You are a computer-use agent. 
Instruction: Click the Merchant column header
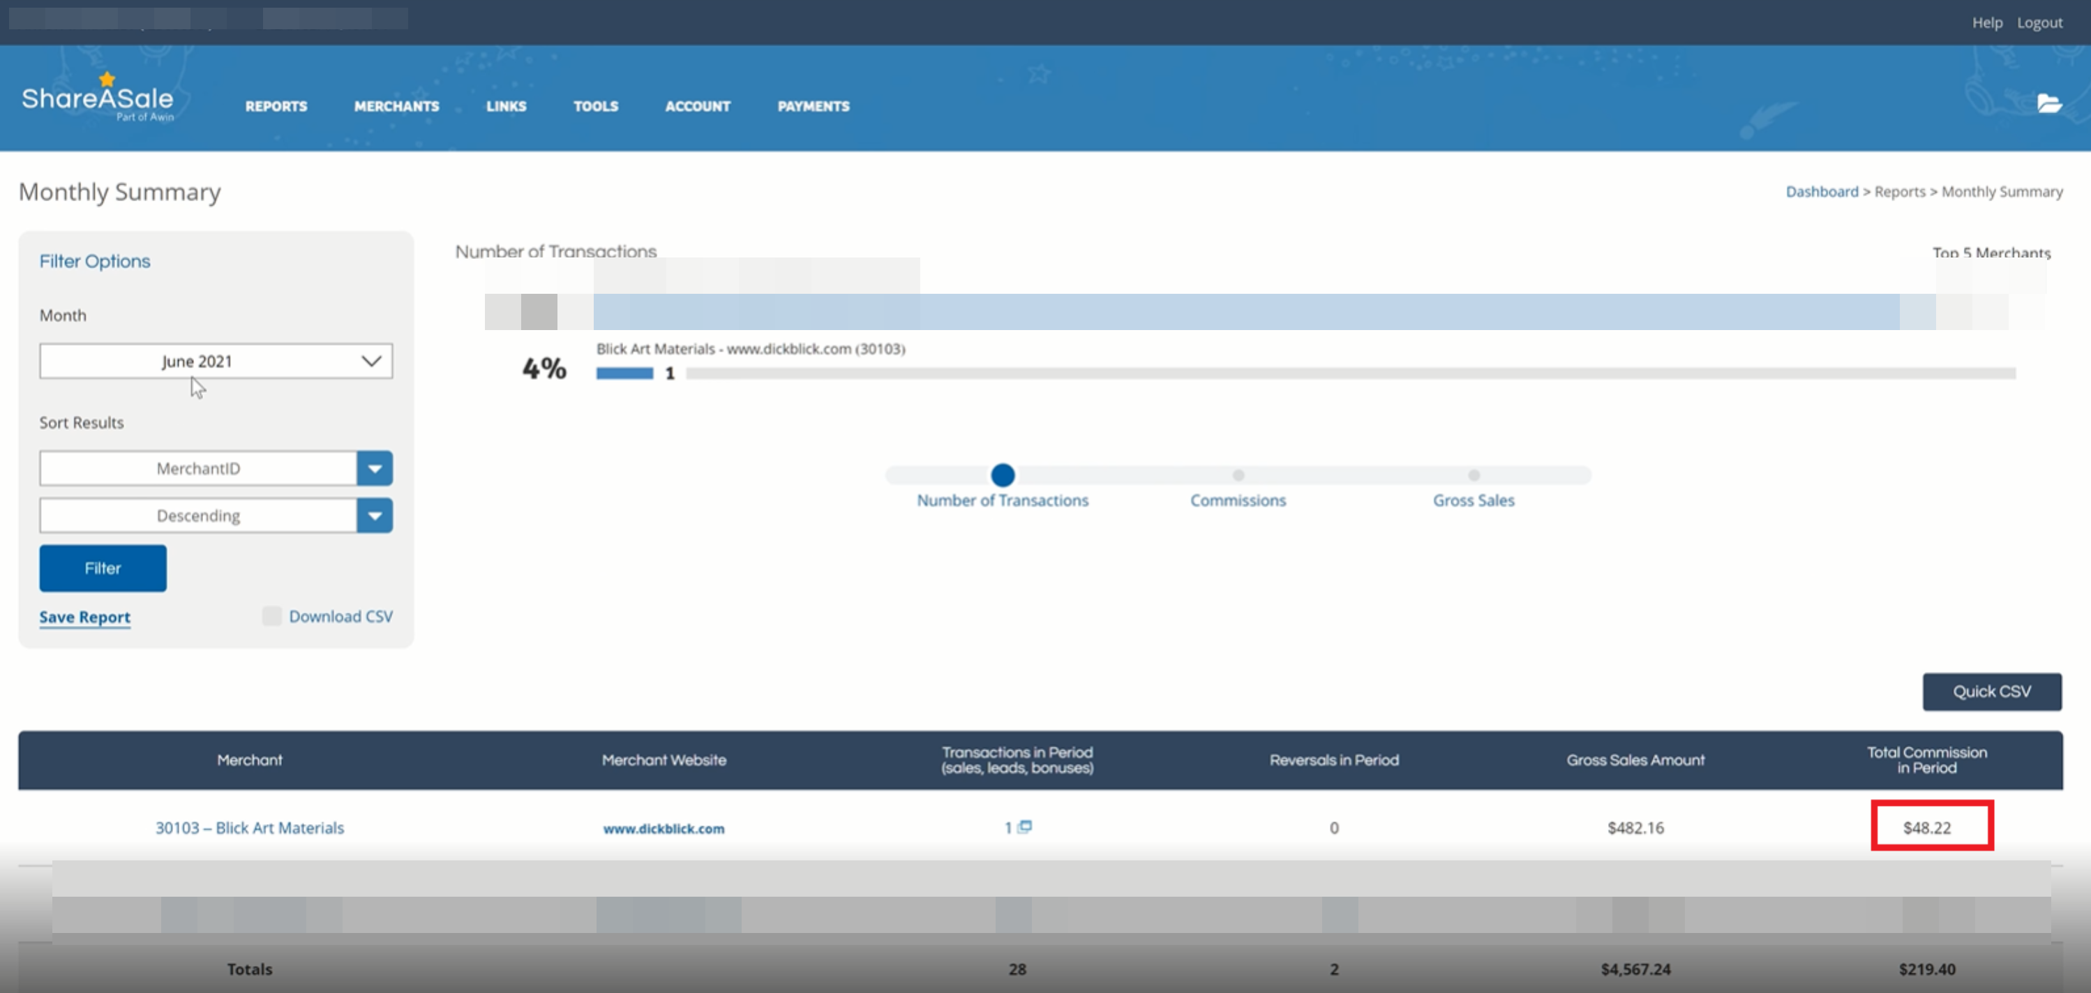[x=249, y=760]
